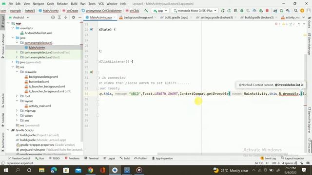
Task: Click the red Stop button
Action: coord(267,11)
